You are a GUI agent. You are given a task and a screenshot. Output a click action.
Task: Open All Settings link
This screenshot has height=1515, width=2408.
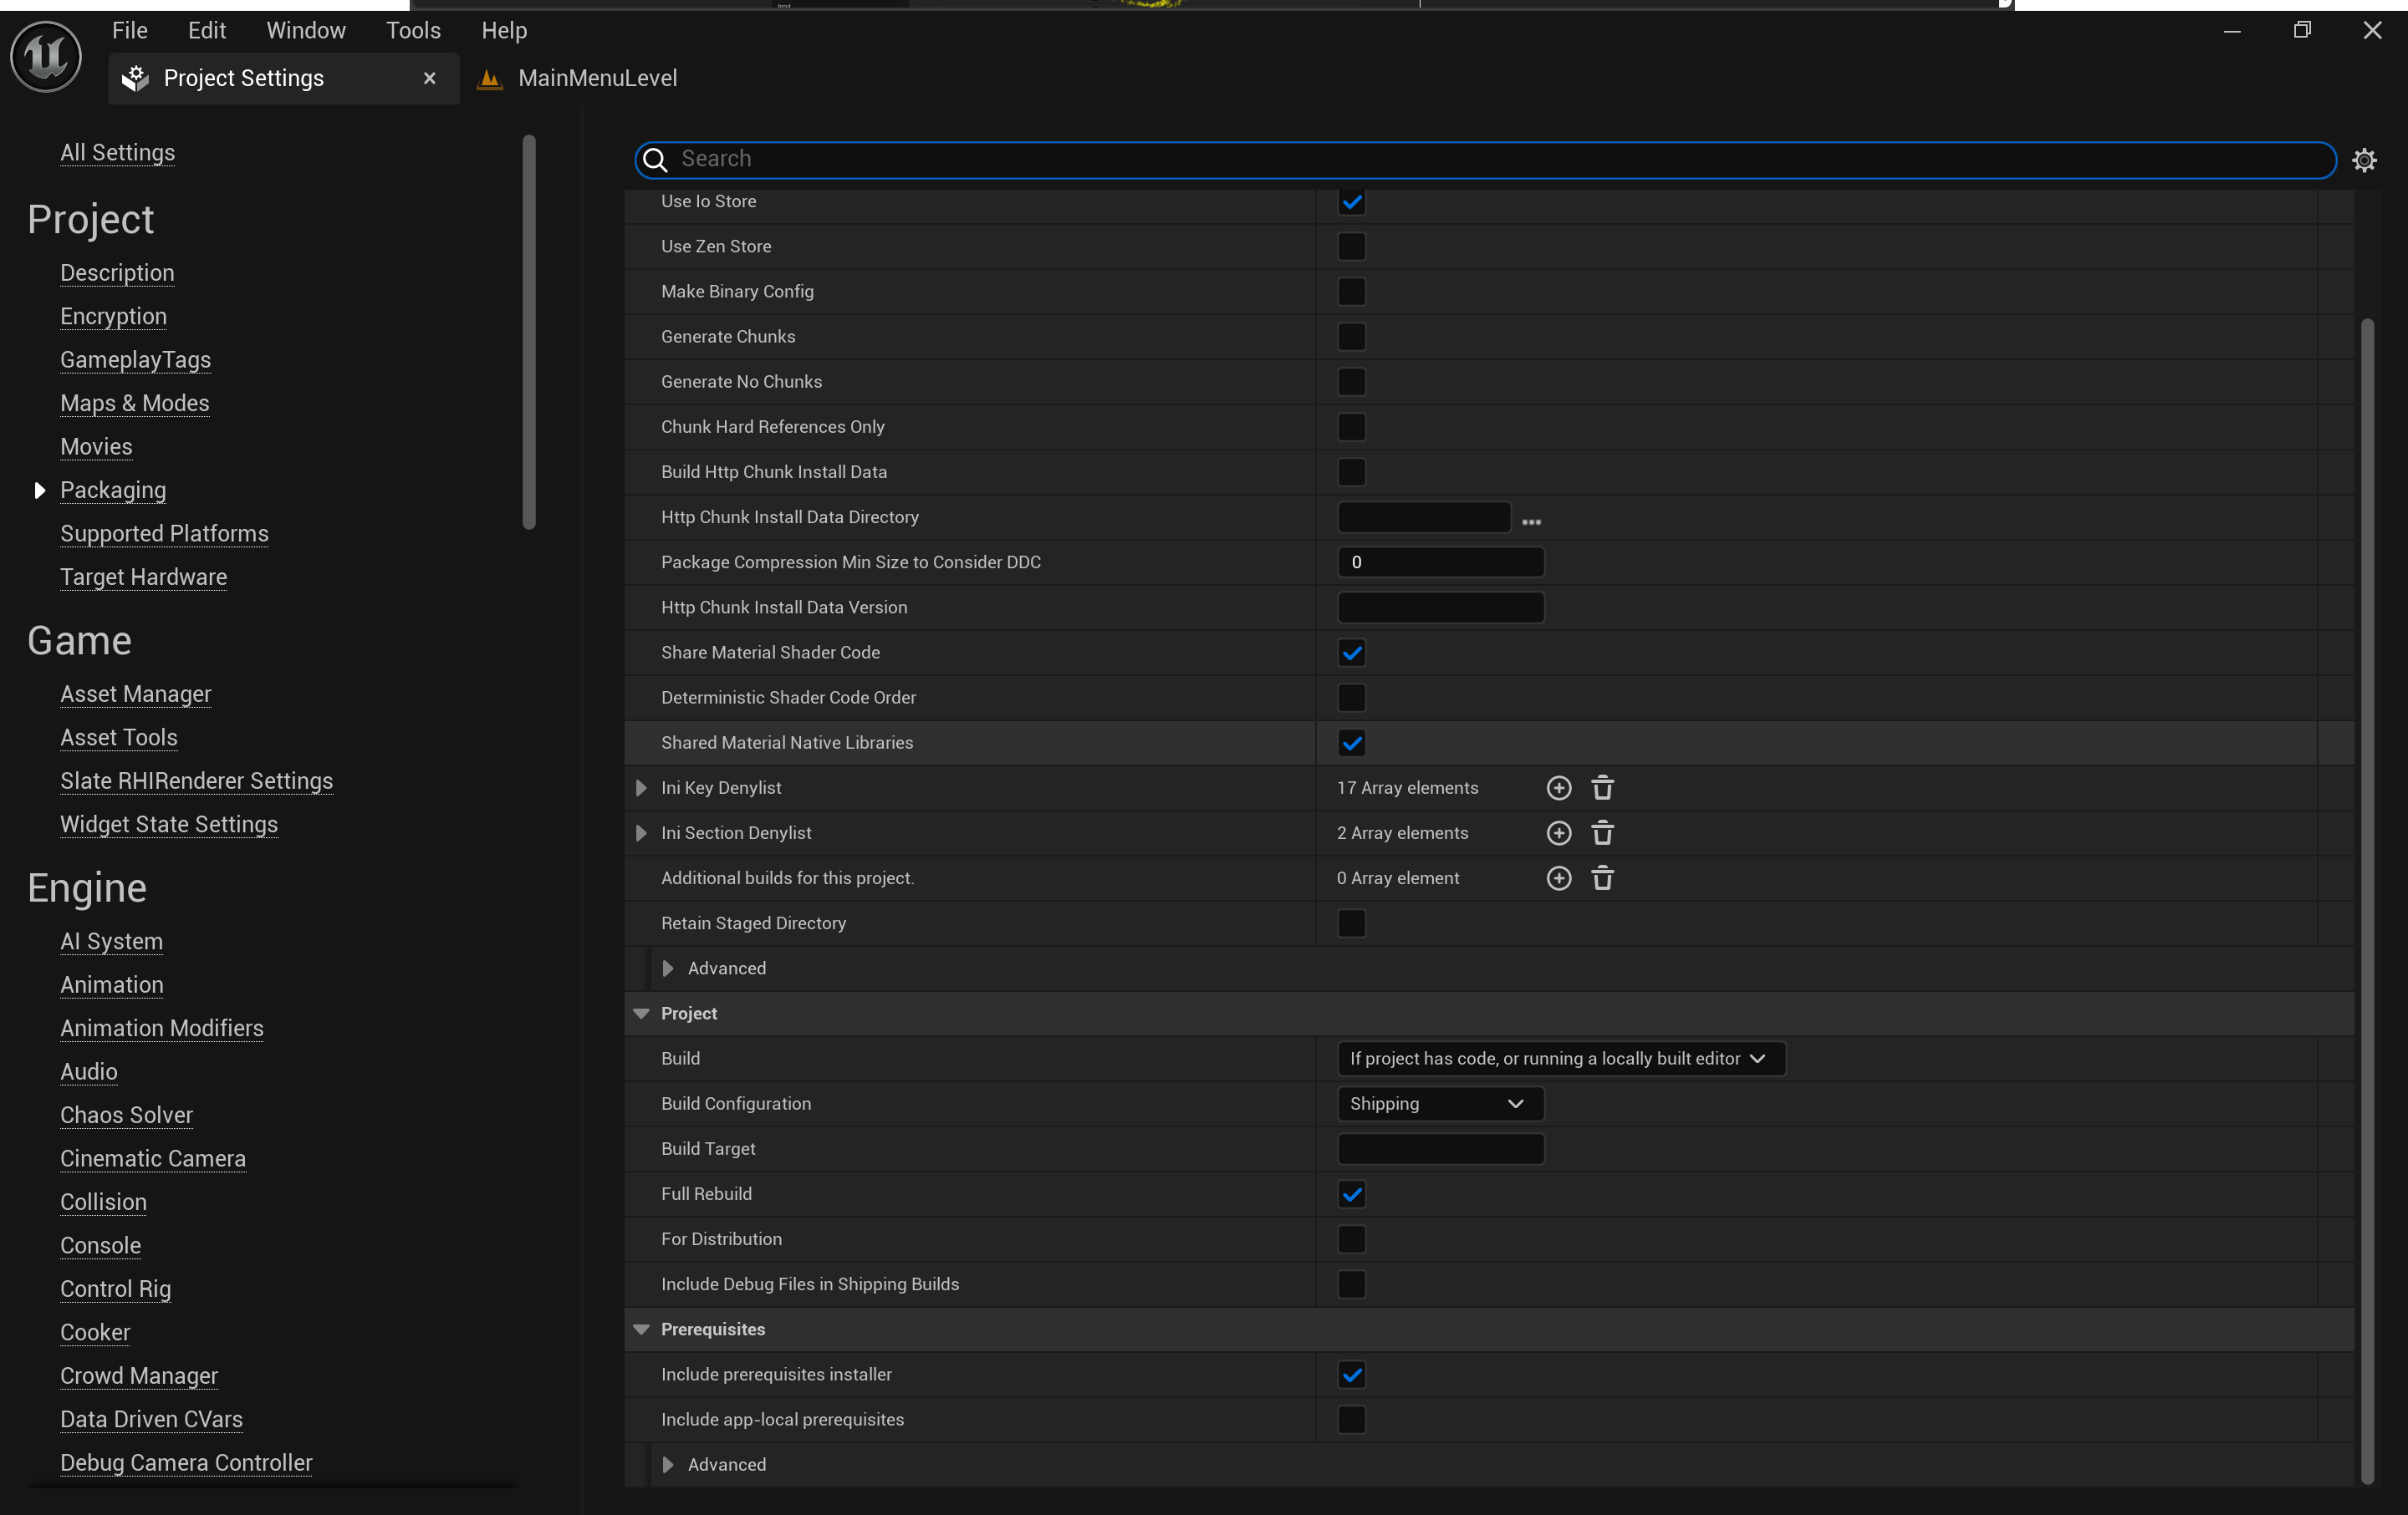[117, 153]
